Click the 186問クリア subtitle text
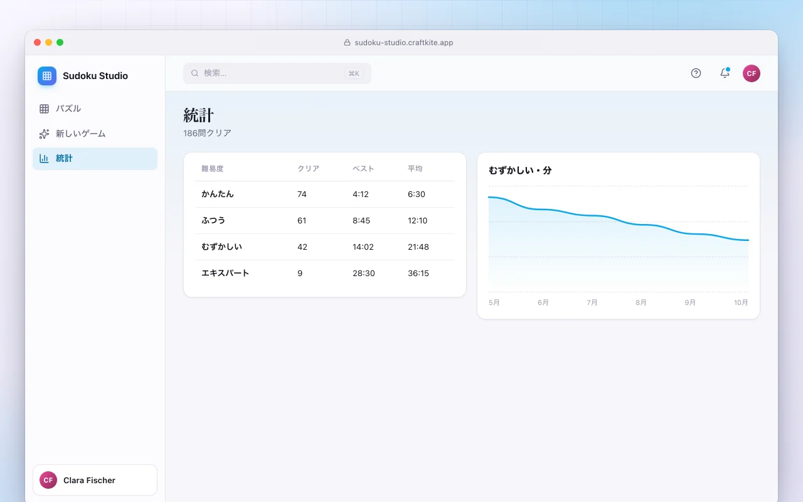This screenshot has height=502, width=803. coord(208,133)
